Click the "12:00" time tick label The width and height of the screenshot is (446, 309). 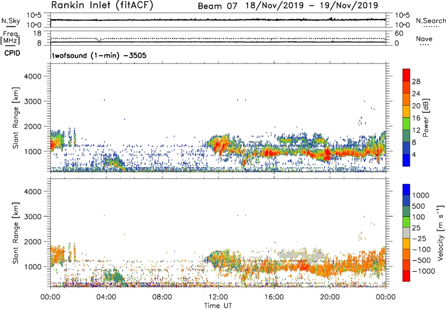218,297
